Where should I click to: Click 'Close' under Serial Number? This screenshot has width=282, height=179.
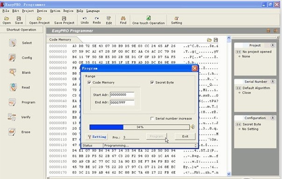(246, 93)
